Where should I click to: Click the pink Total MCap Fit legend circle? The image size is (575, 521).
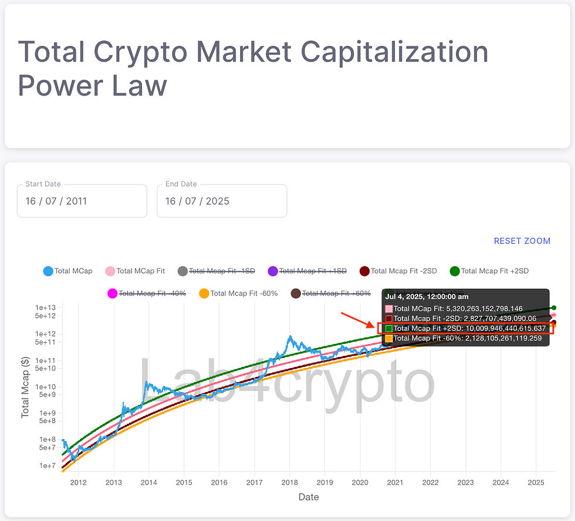tap(110, 271)
